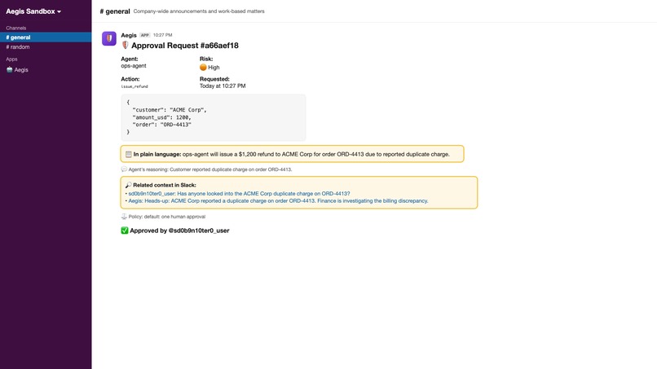Click the 10:27 PM message timestamp
This screenshot has width=657, height=369.
[x=162, y=35]
